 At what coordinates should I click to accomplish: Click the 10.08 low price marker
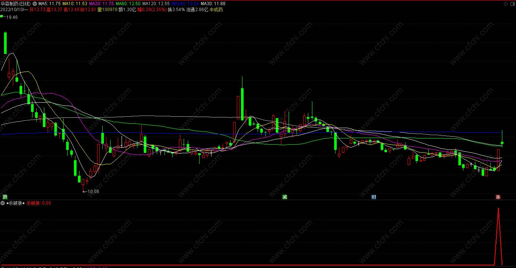click(91, 192)
